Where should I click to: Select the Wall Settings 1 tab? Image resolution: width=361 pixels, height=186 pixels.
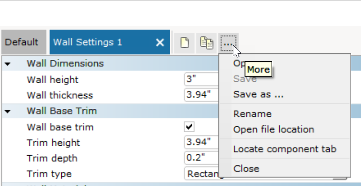[x=109, y=42]
